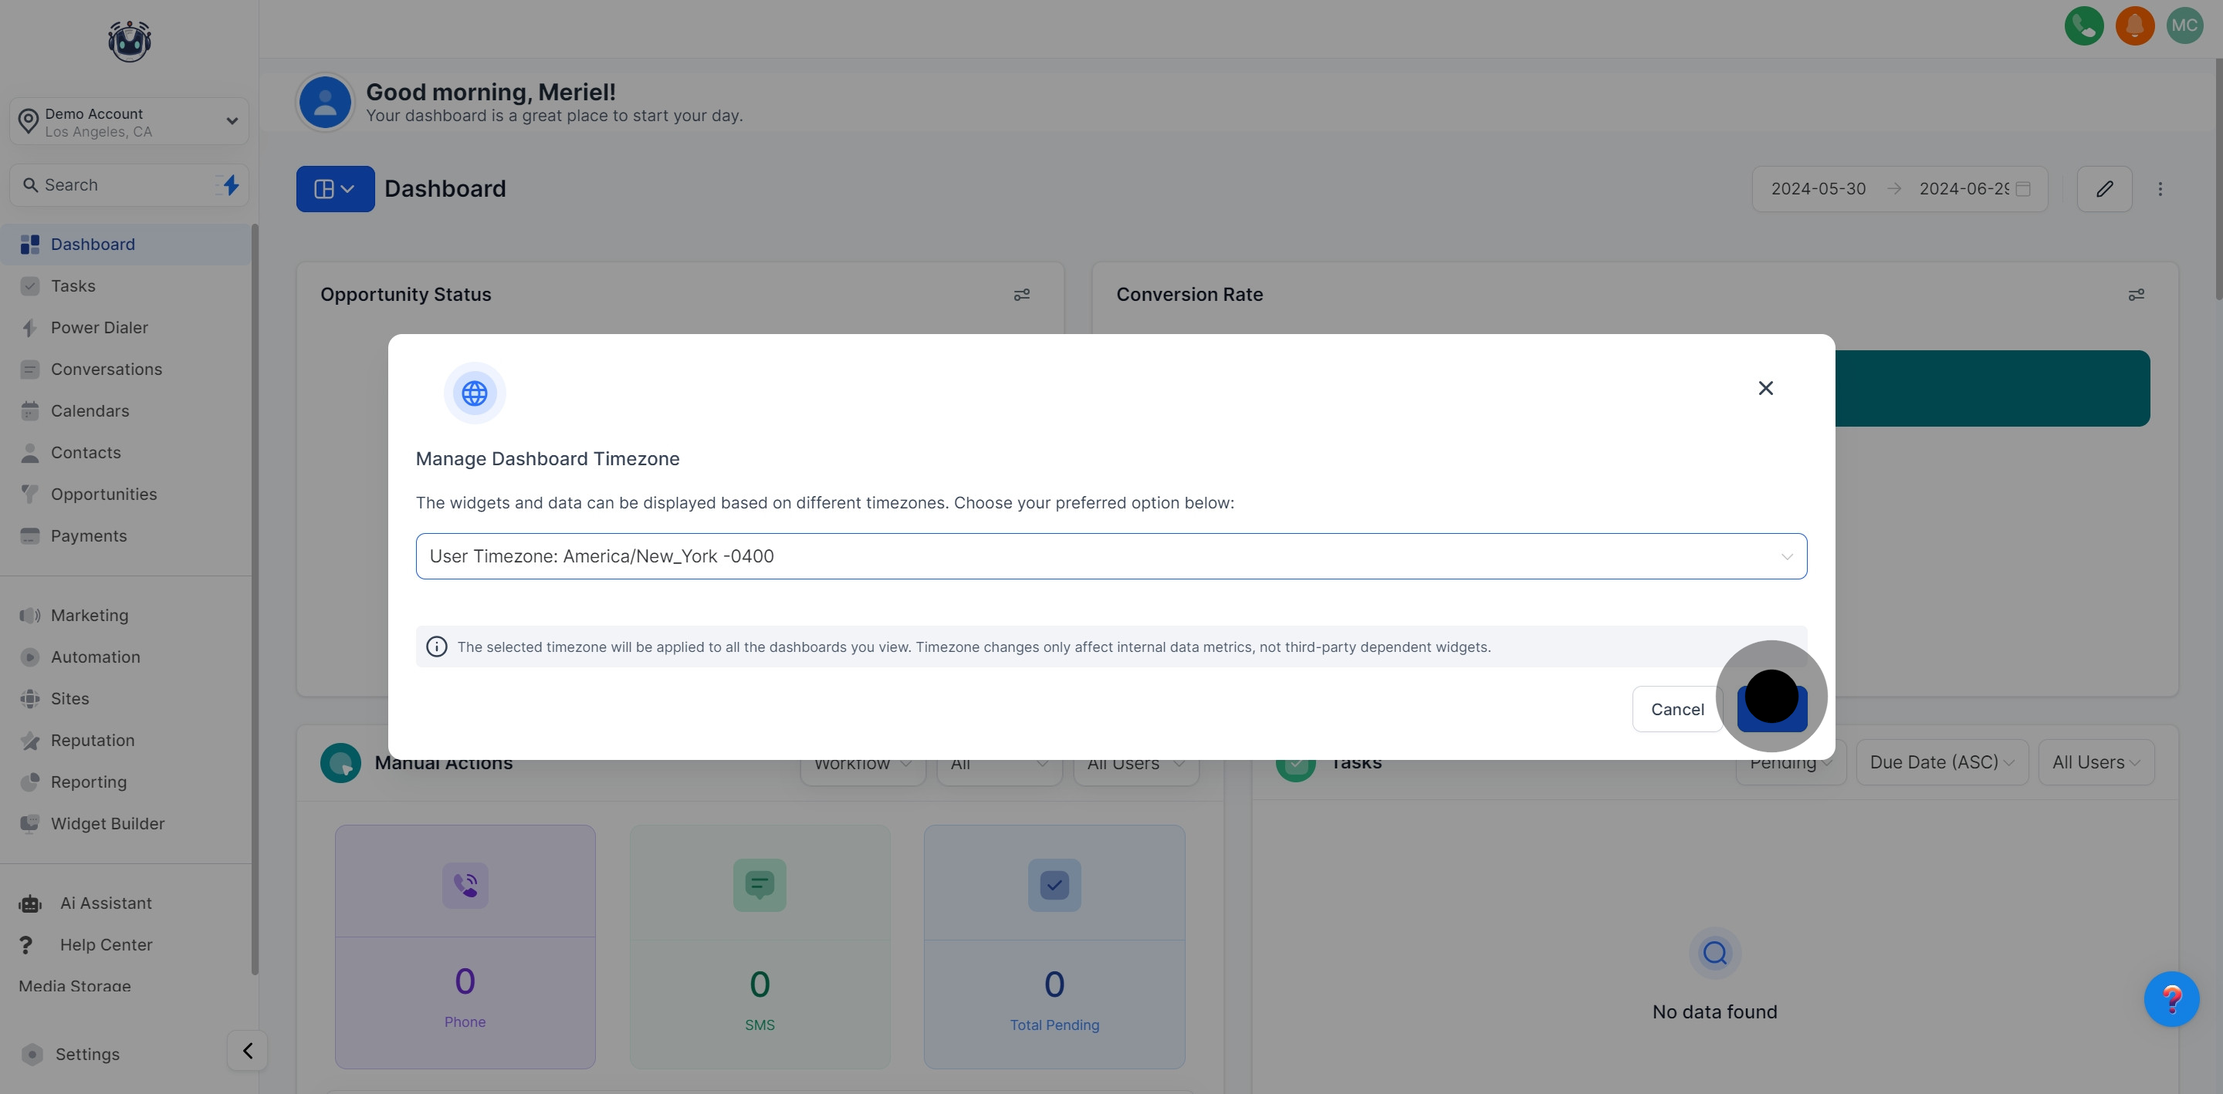This screenshot has width=2223, height=1094.
Task: Open the date range picker
Action: pyautogui.click(x=1899, y=189)
